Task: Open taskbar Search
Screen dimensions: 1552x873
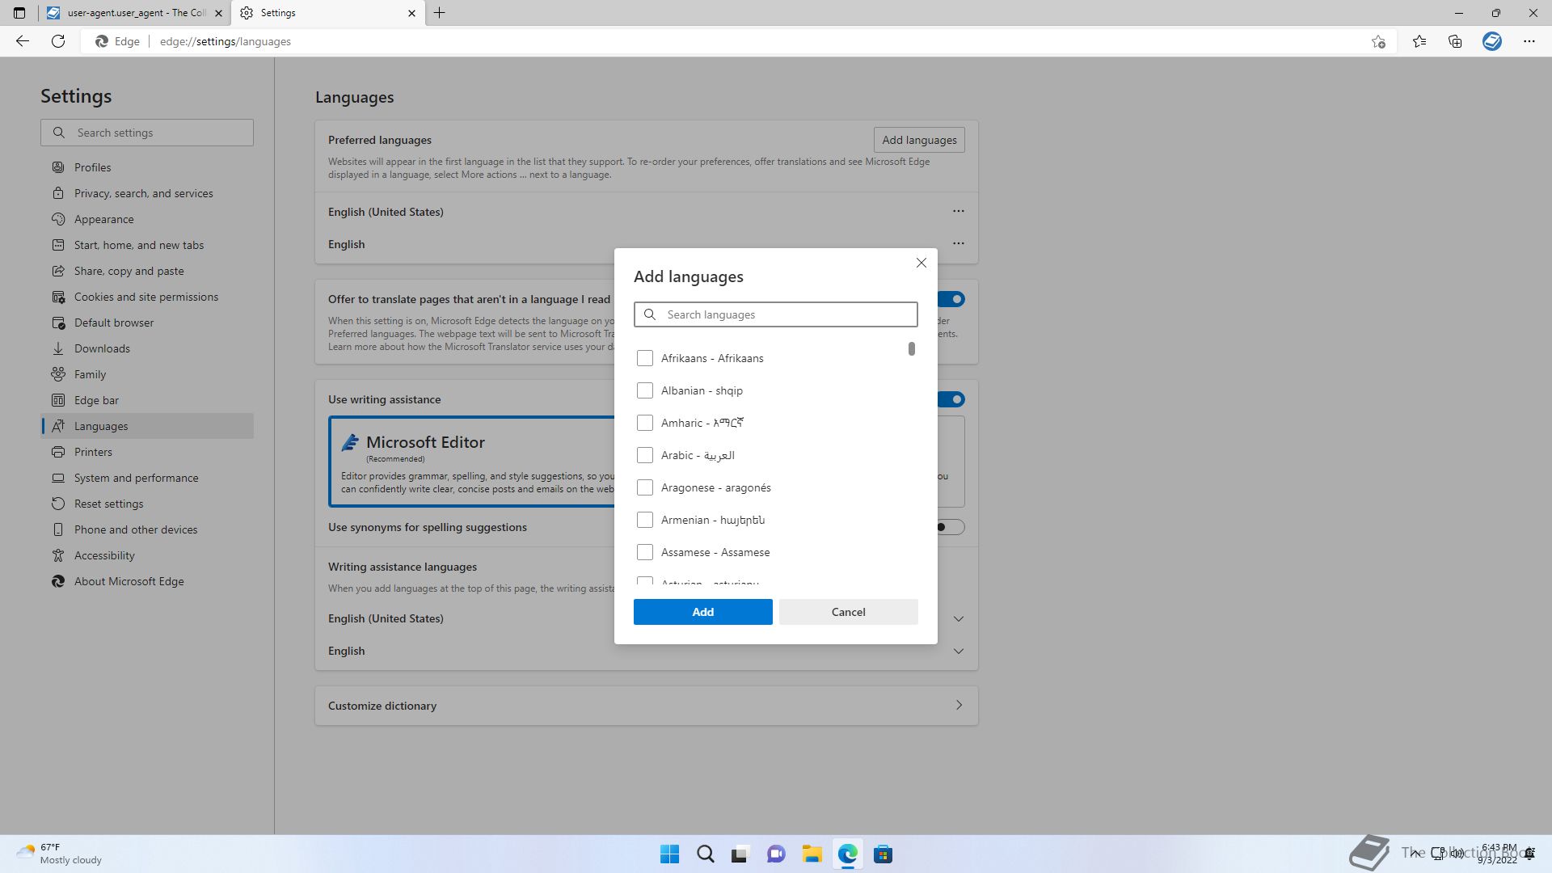Action: (706, 854)
